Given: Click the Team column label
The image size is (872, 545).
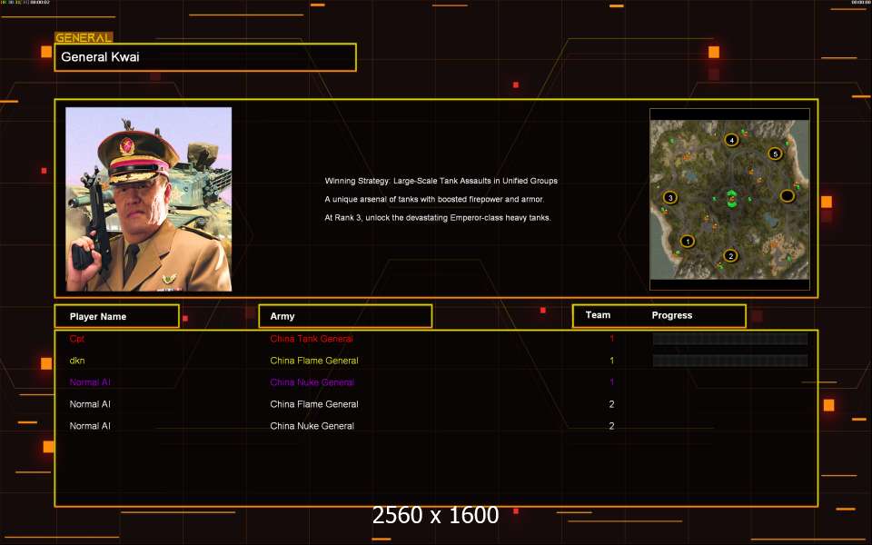Looking at the screenshot, I should point(598,315).
